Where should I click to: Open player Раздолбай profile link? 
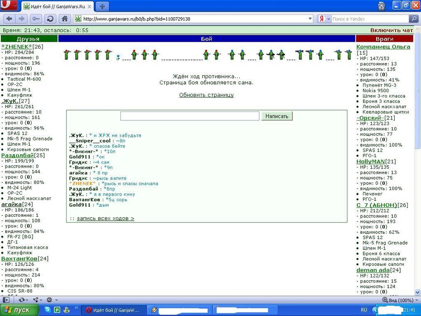point(18,155)
